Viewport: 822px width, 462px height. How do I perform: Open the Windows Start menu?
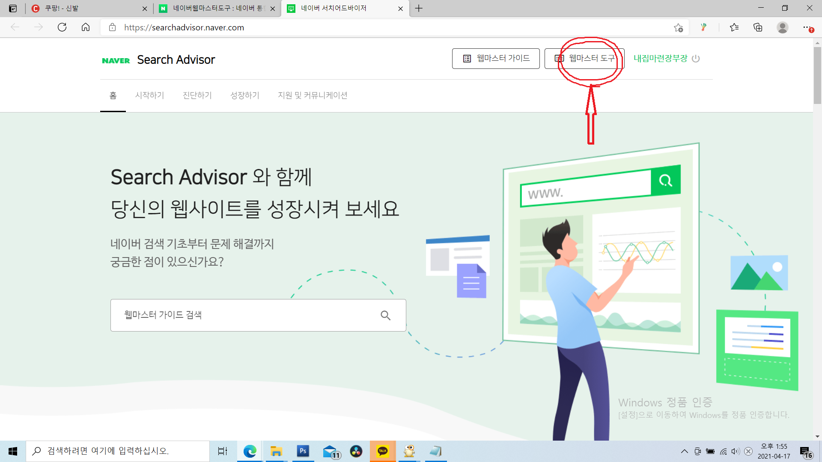click(x=13, y=451)
